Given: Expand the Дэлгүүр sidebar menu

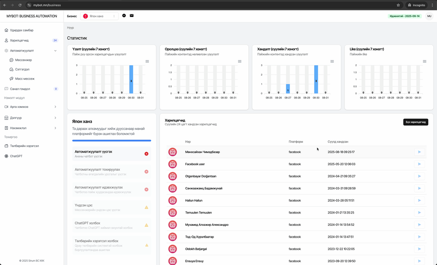Looking at the screenshot, I should pyautogui.click(x=55, y=117).
